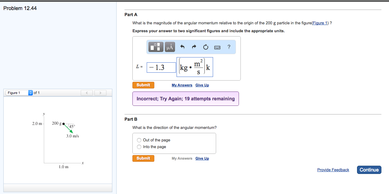389x194 pixels.
Task: Open the symbols µÅ units menu
Action: [170, 47]
